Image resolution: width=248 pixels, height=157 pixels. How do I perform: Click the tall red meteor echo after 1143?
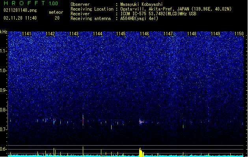pos(83,120)
